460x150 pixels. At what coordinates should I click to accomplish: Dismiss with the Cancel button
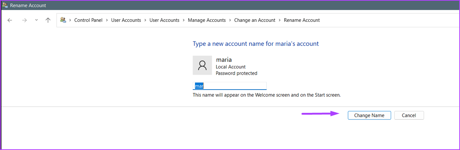(409, 115)
